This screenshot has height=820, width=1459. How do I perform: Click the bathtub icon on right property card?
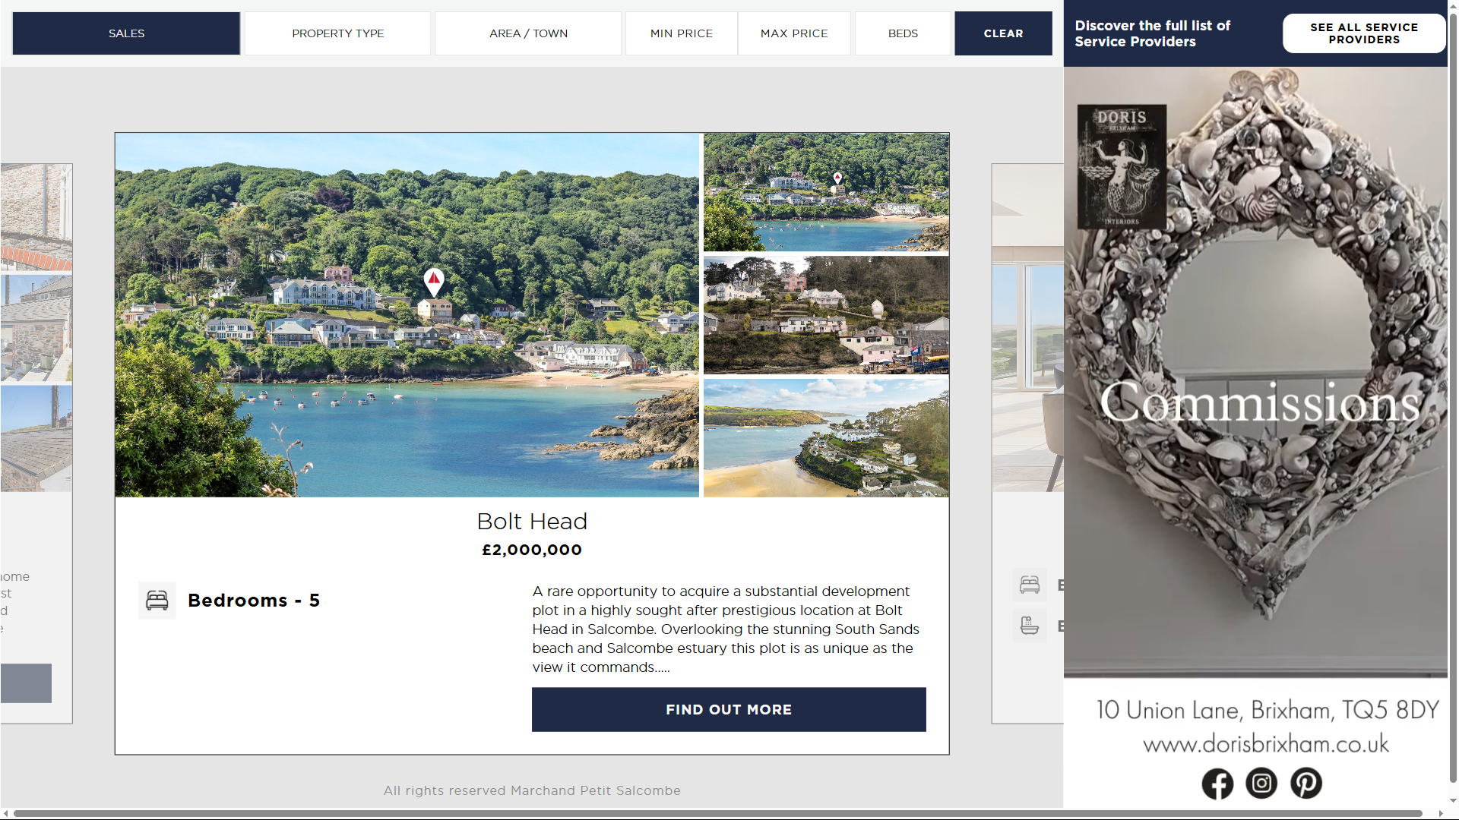(x=1030, y=626)
